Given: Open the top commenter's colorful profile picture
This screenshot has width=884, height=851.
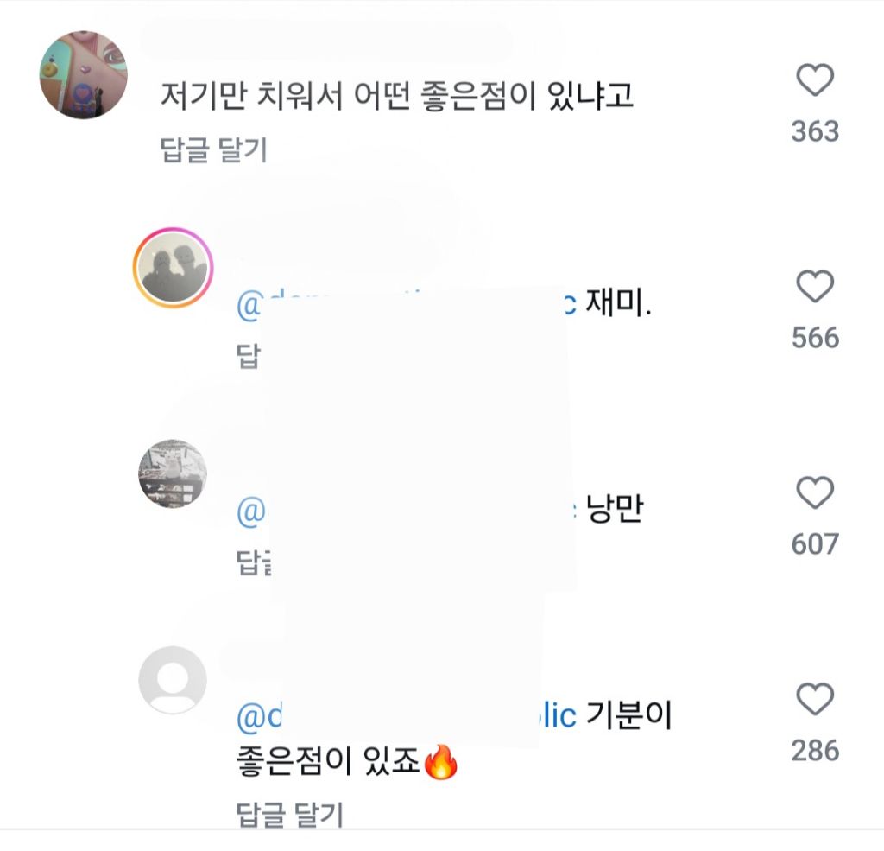Looking at the screenshot, I should pos(84,75).
